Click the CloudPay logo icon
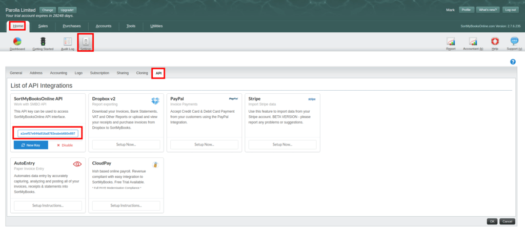Image resolution: width=525 pixels, height=228 pixels. (155, 164)
